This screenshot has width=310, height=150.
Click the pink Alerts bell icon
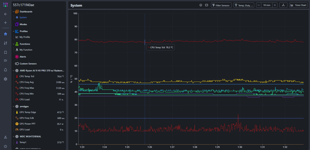coord(17,57)
